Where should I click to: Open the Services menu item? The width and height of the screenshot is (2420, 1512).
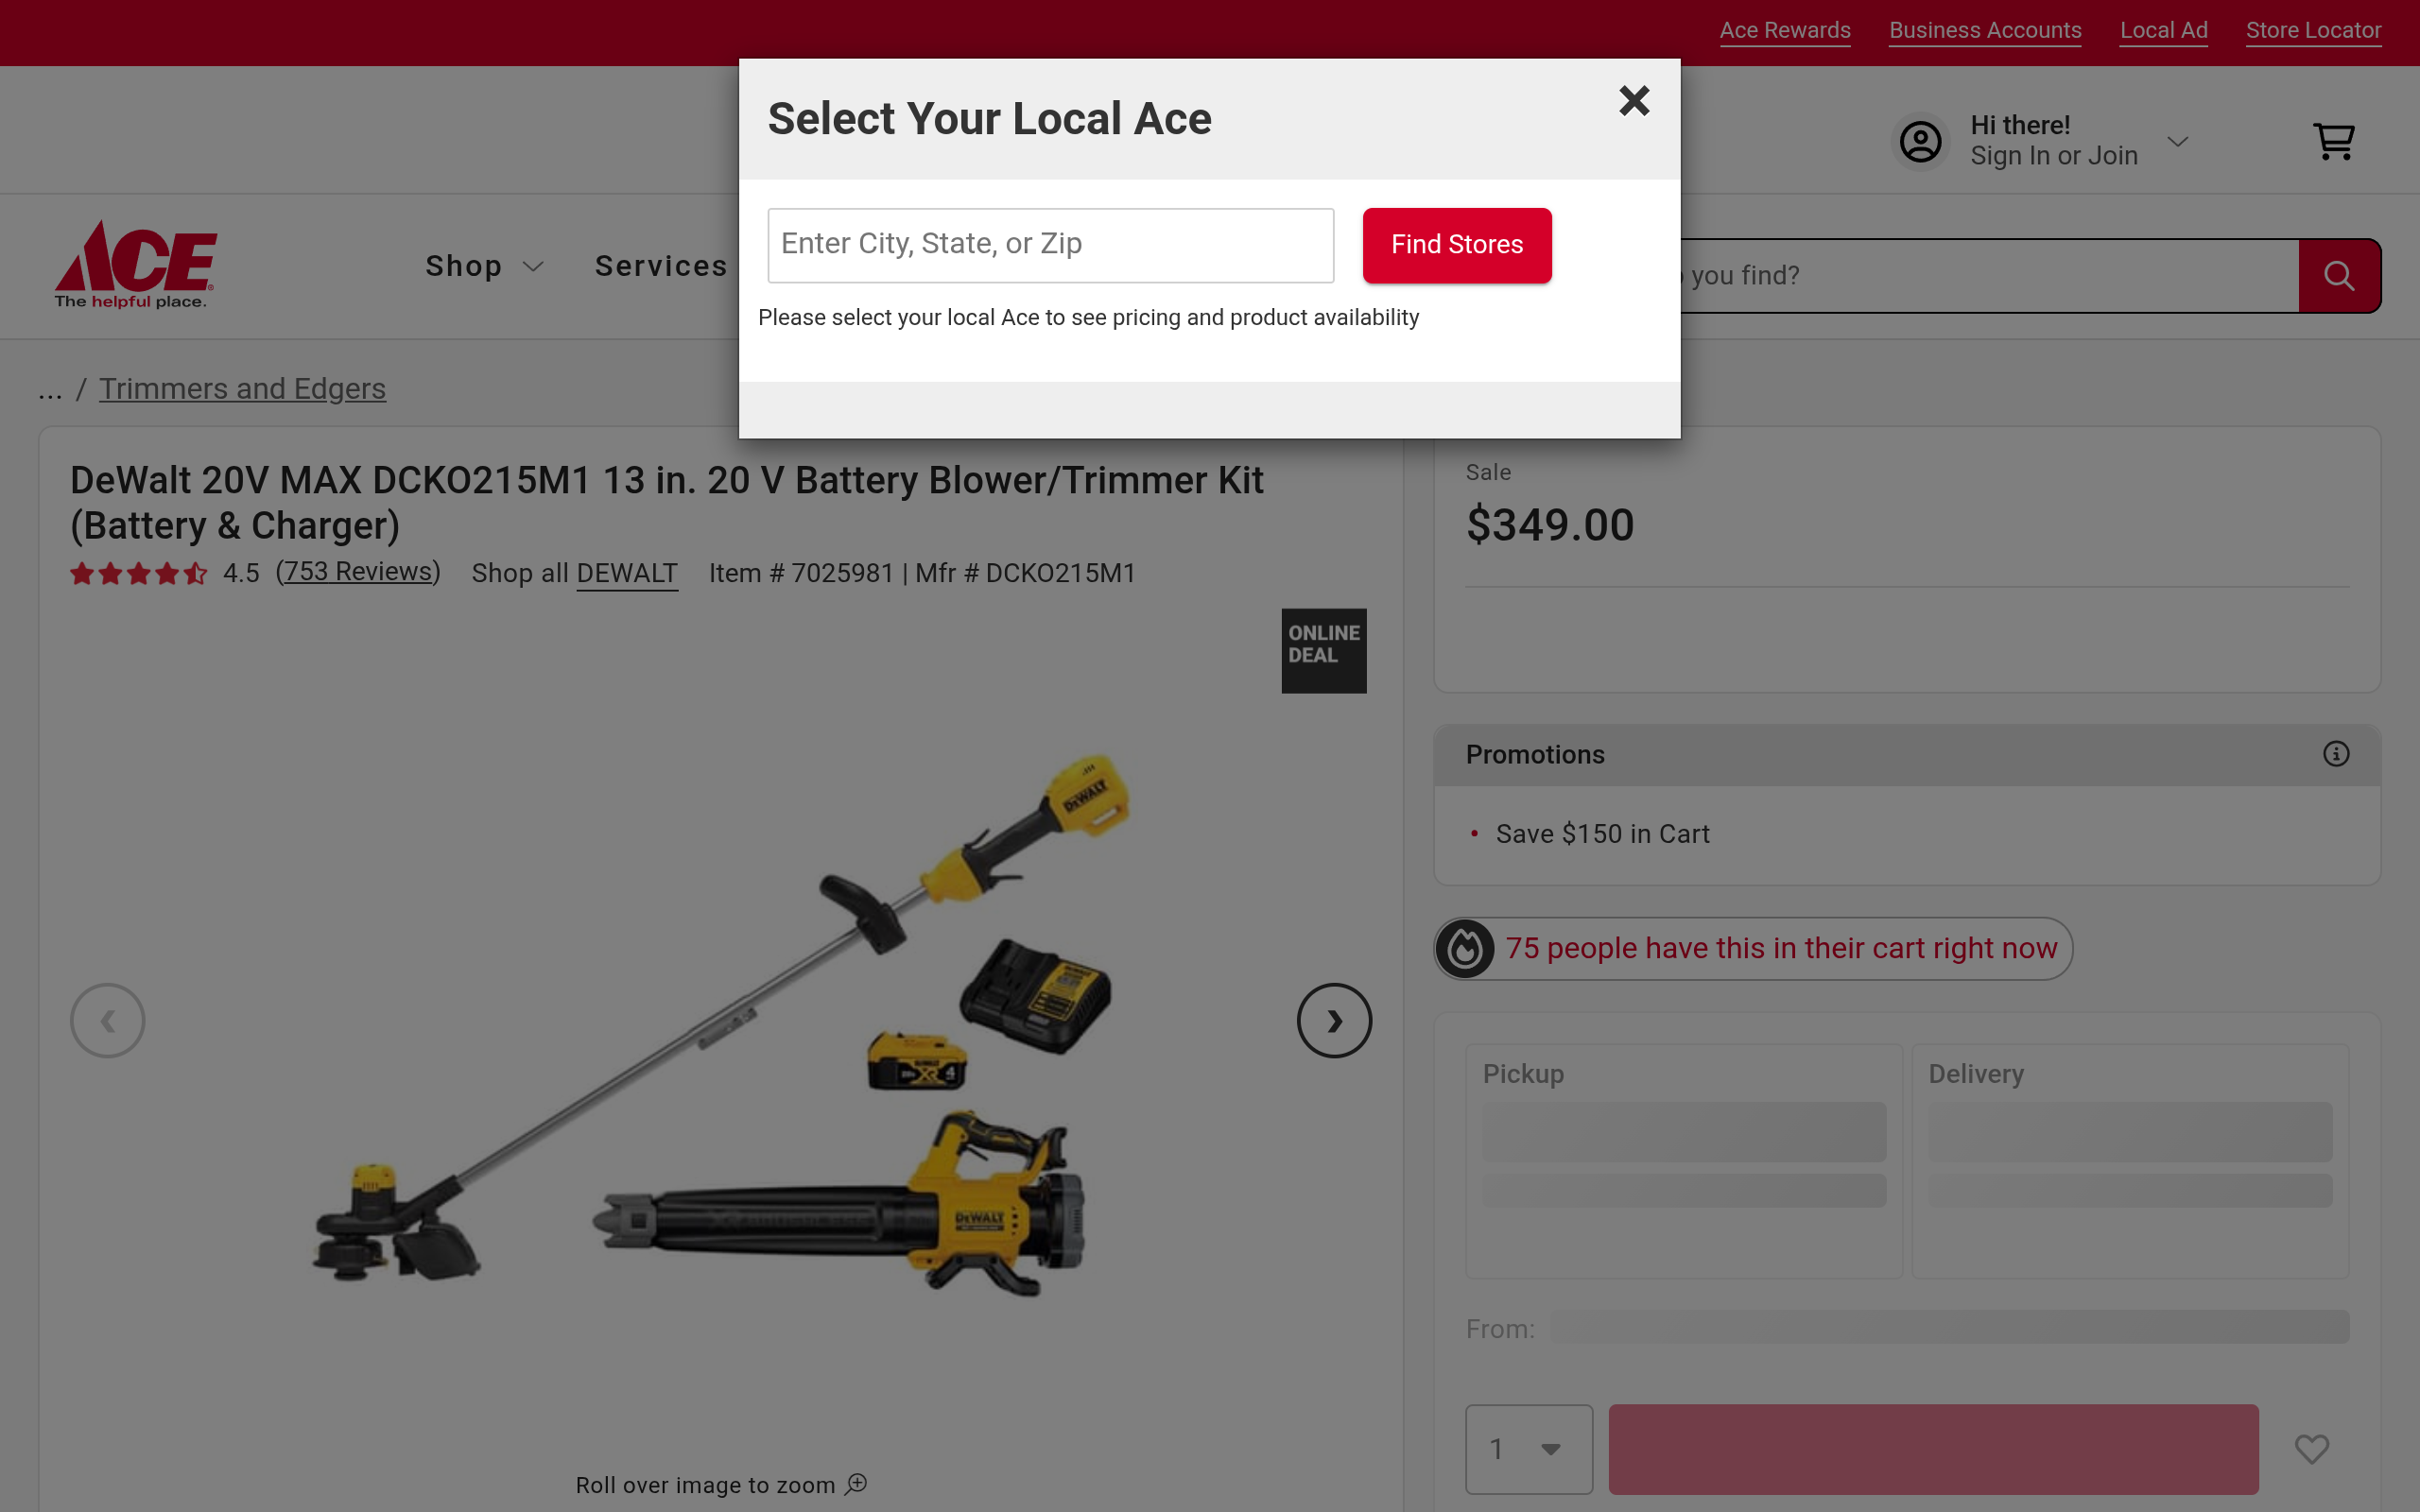coord(661,266)
